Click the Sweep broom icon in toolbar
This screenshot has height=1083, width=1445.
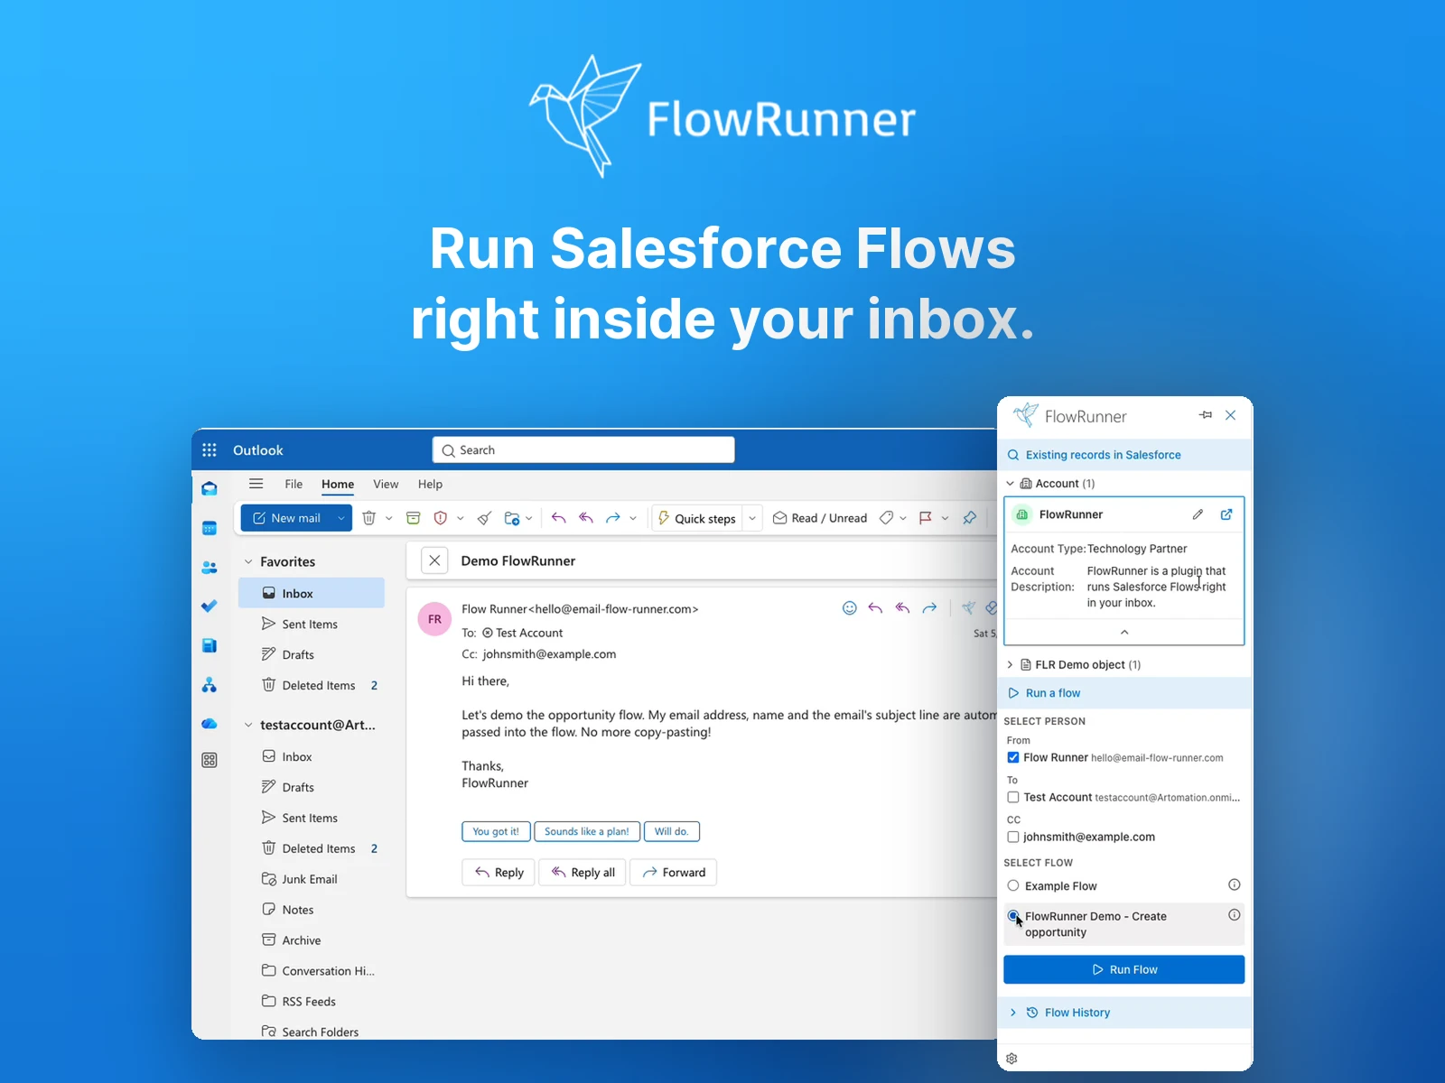coord(485,518)
